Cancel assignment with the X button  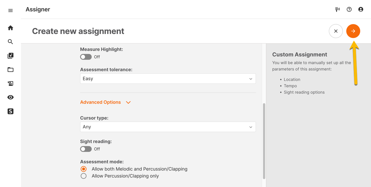coord(336,31)
